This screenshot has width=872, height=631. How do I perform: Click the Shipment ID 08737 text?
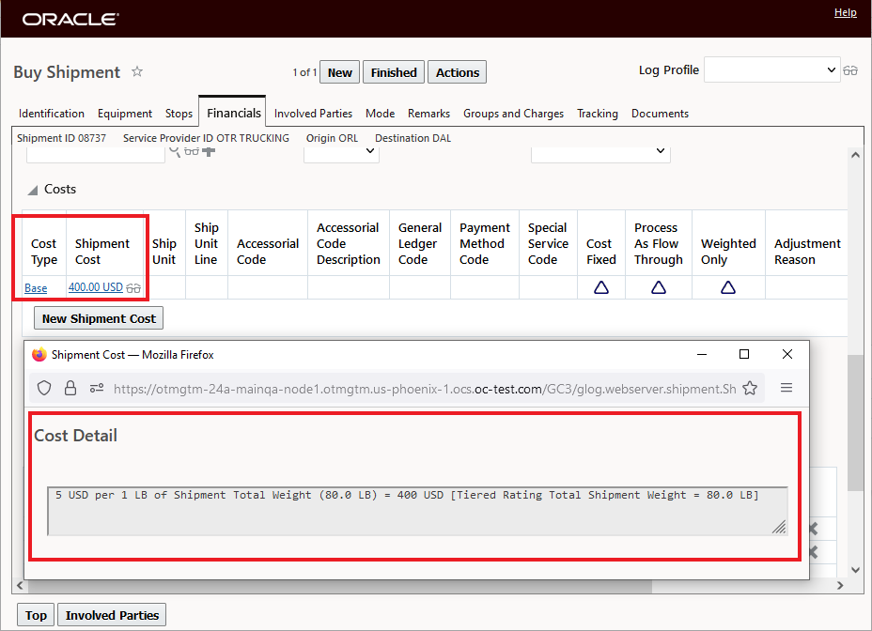point(61,138)
